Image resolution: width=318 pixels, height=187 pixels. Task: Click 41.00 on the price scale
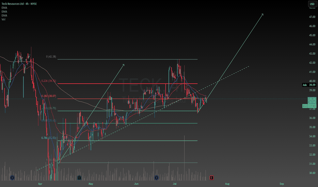(312, 72)
